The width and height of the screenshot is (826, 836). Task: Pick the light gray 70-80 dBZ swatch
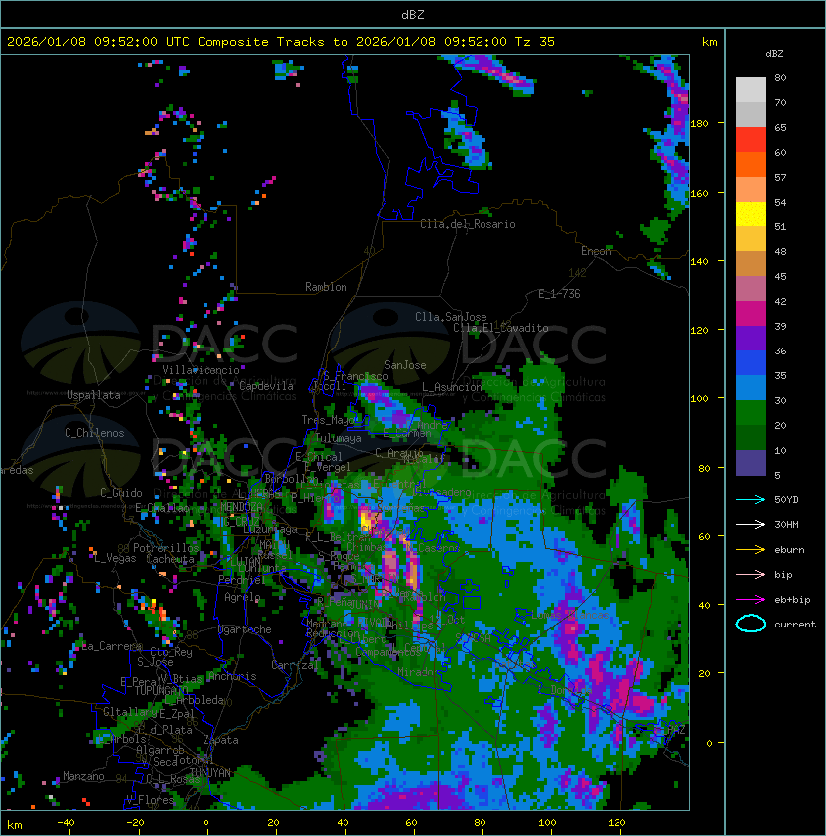point(751,89)
